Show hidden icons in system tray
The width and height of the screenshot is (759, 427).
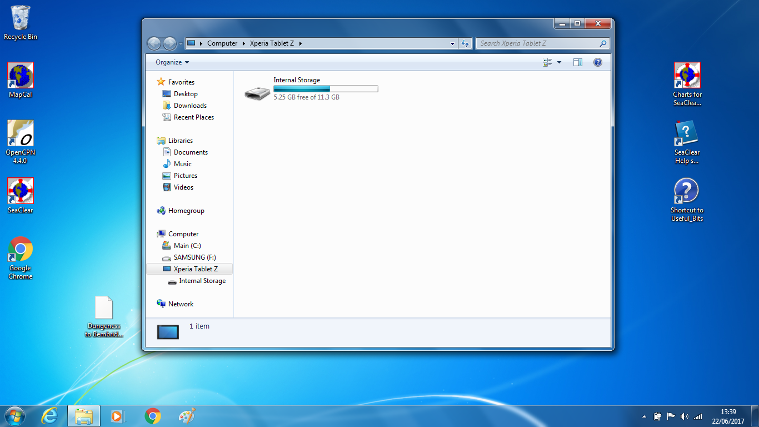(644, 416)
